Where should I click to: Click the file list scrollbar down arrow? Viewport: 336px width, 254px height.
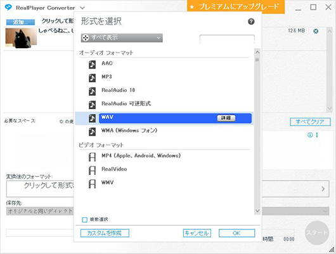coord(330,108)
